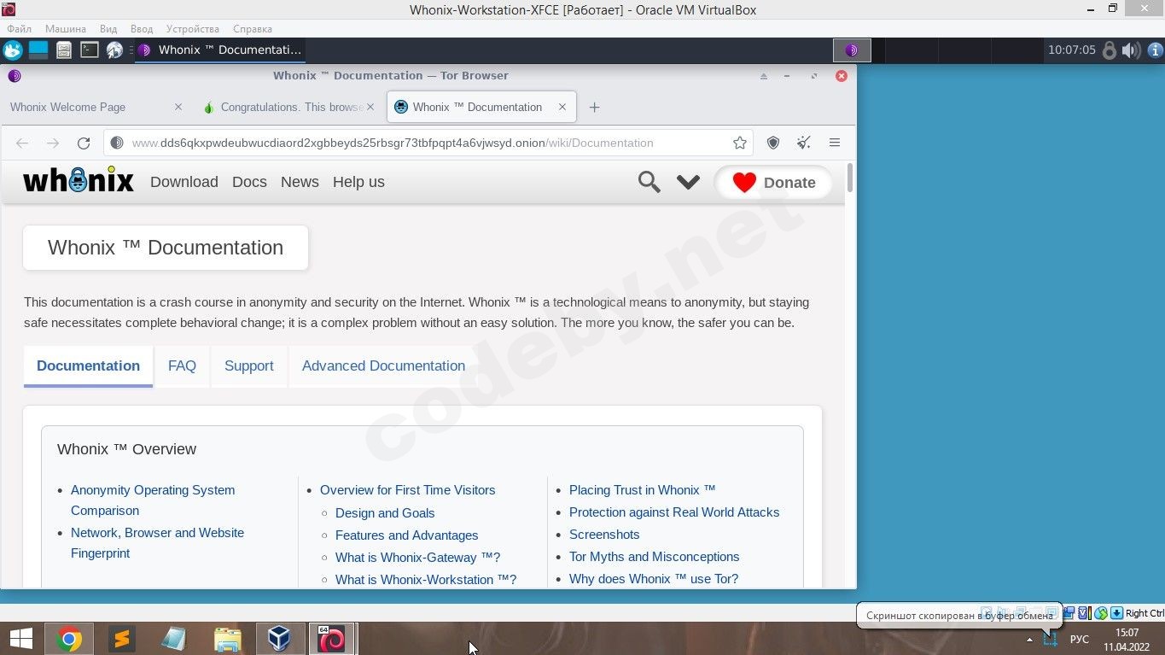Reload the current Tor Browser page
The height and width of the screenshot is (655, 1165).
coord(84,143)
